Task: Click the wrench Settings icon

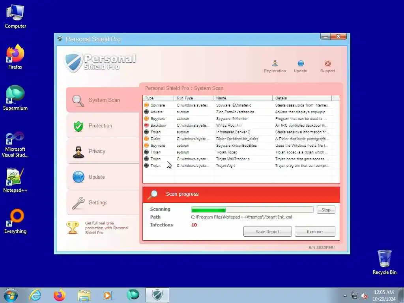Action: click(79, 203)
